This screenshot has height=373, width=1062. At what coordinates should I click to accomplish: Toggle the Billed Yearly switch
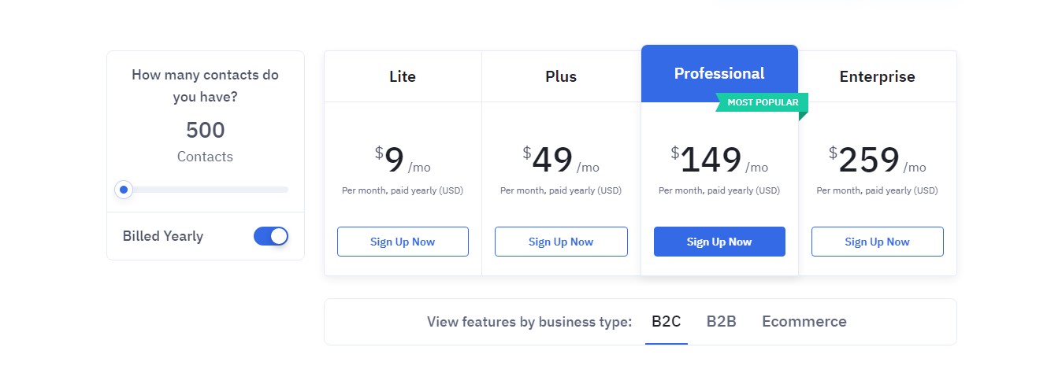coord(271,236)
